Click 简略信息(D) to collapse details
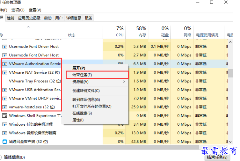 point(14,157)
